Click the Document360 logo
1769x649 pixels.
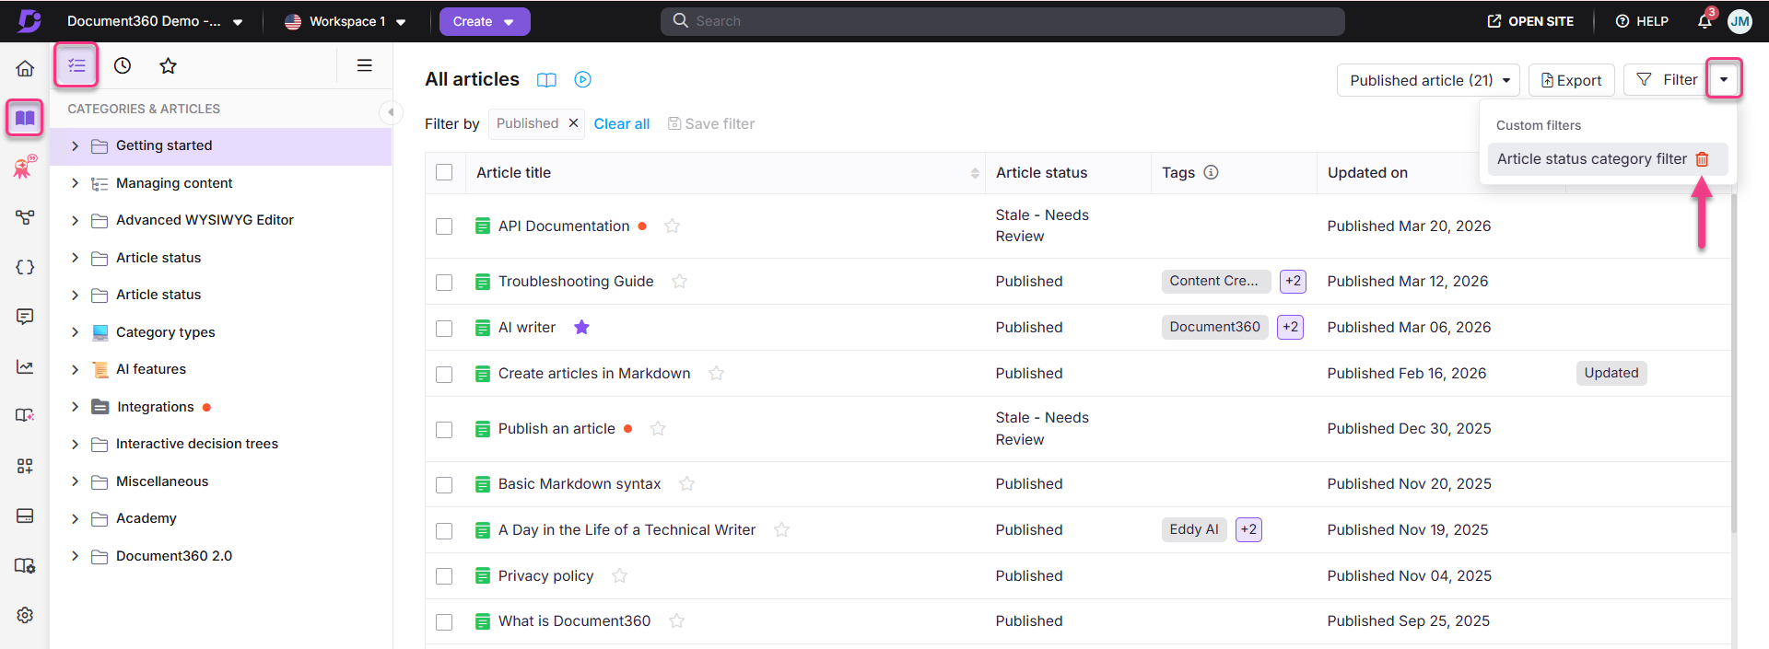(29, 21)
